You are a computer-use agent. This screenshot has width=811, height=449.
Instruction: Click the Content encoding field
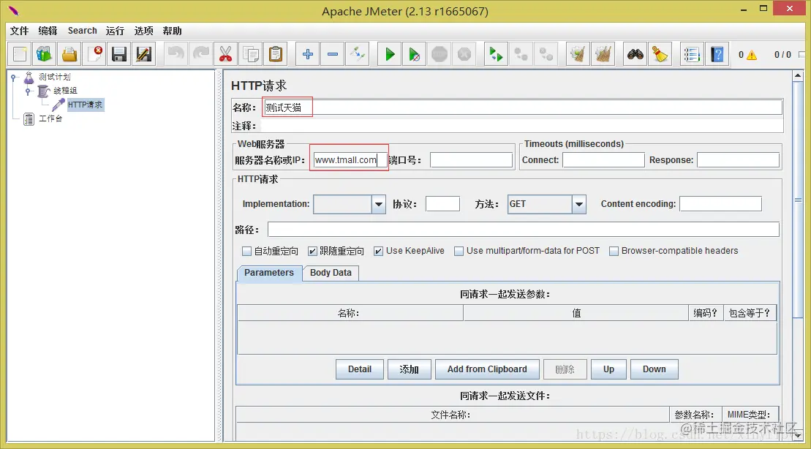point(720,204)
